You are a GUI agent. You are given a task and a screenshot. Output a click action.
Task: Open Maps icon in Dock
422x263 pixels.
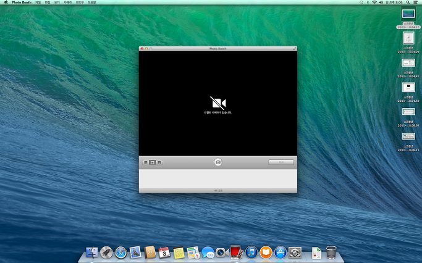(x=193, y=253)
